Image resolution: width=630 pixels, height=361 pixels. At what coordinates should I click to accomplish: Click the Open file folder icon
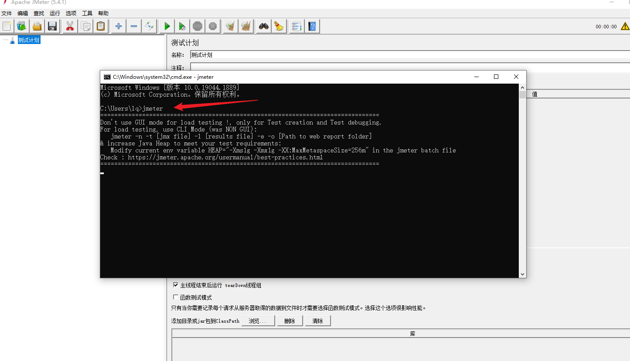pos(37,26)
